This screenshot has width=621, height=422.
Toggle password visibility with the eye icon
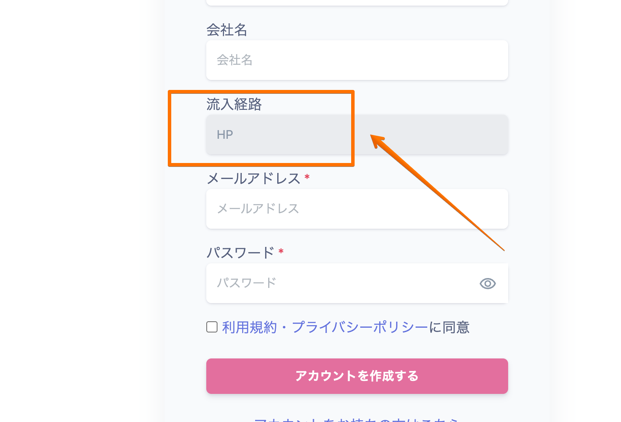click(487, 284)
